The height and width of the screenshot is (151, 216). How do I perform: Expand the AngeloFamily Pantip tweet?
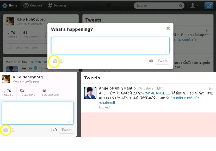click(x=104, y=107)
